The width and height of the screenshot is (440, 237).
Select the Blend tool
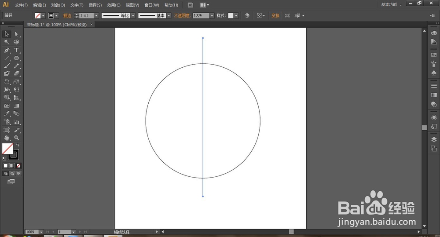coord(16,113)
